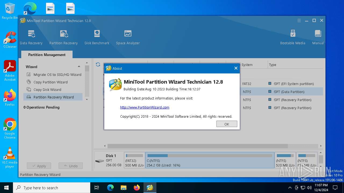This screenshot has width=344, height=193.
Task: Collapse the Wizard section
Action: coord(79,67)
